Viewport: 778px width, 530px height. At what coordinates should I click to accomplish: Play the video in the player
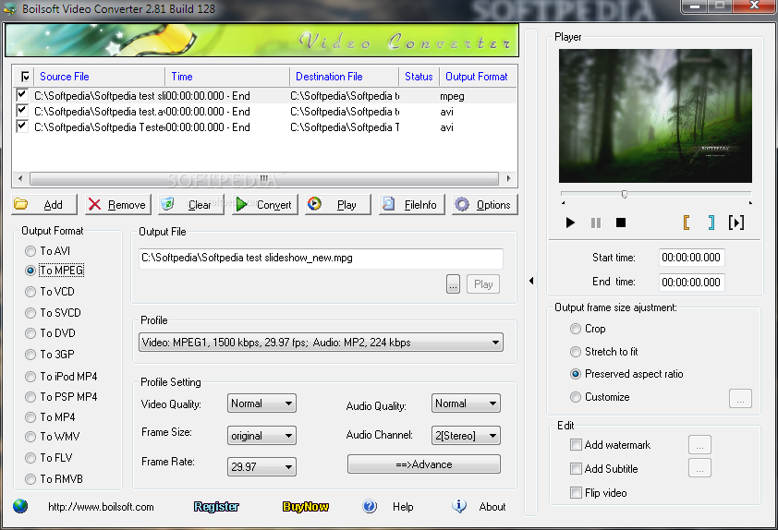point(570,223)
